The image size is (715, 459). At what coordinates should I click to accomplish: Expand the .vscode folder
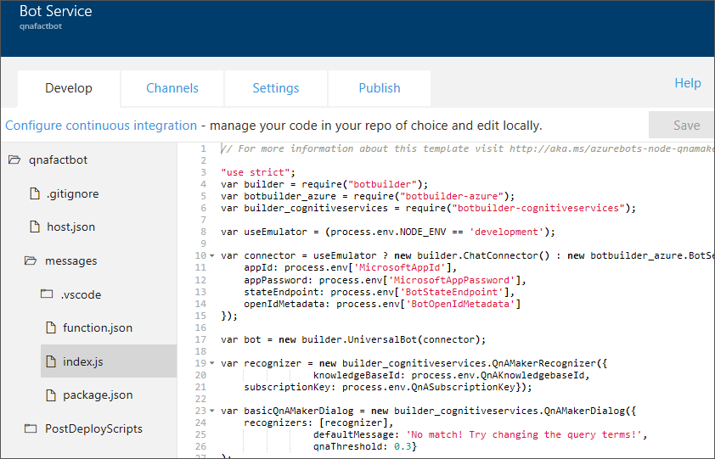pos(81,294)
